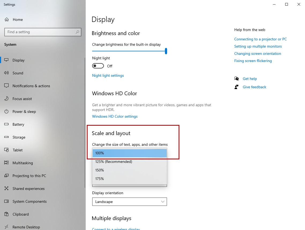
Task: Open Notifications & actions icon
Action: (6, 86)
